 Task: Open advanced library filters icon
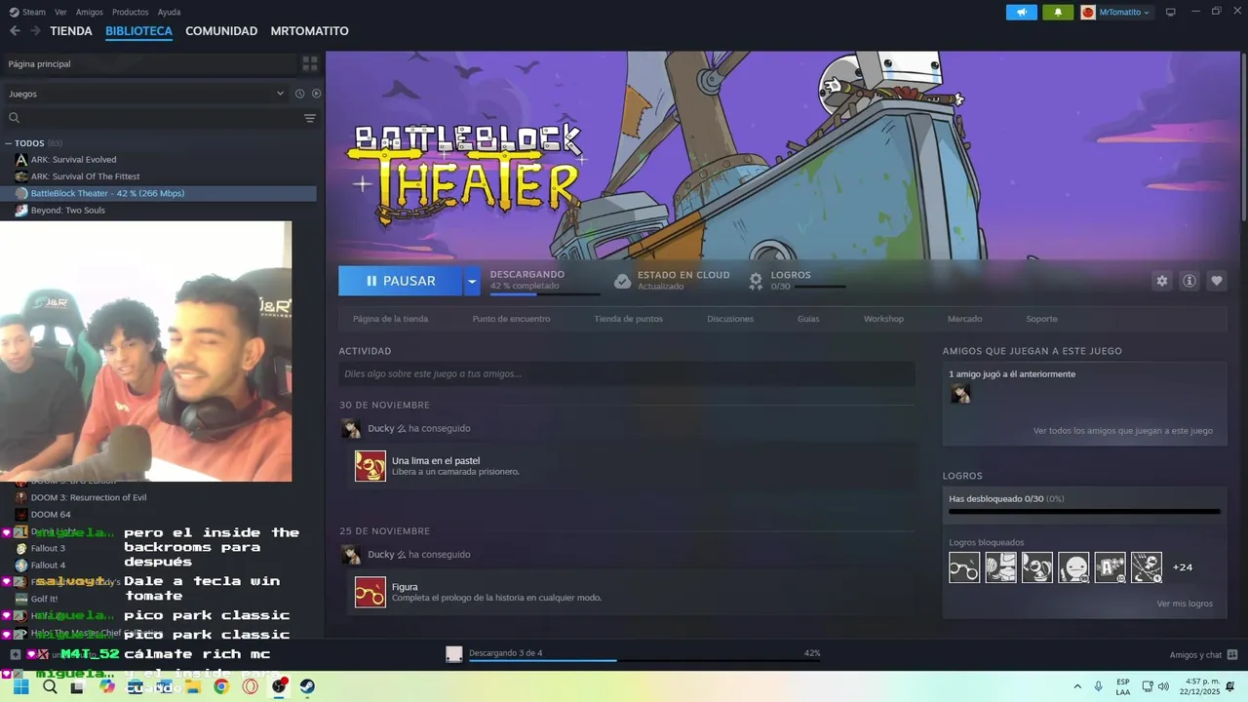pos(310,118)
